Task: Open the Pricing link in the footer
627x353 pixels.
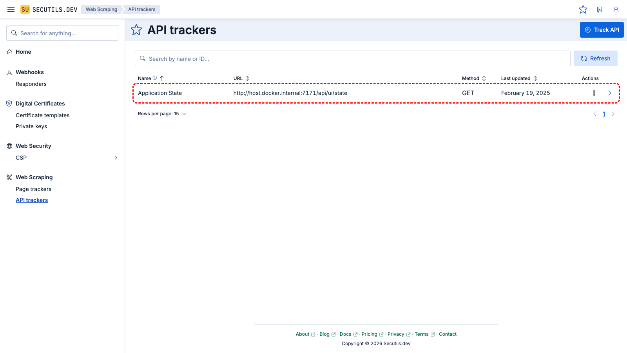Action: (x=370, y=334)
